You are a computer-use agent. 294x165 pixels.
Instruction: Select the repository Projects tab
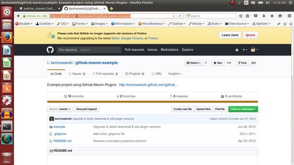coord(135,74)
